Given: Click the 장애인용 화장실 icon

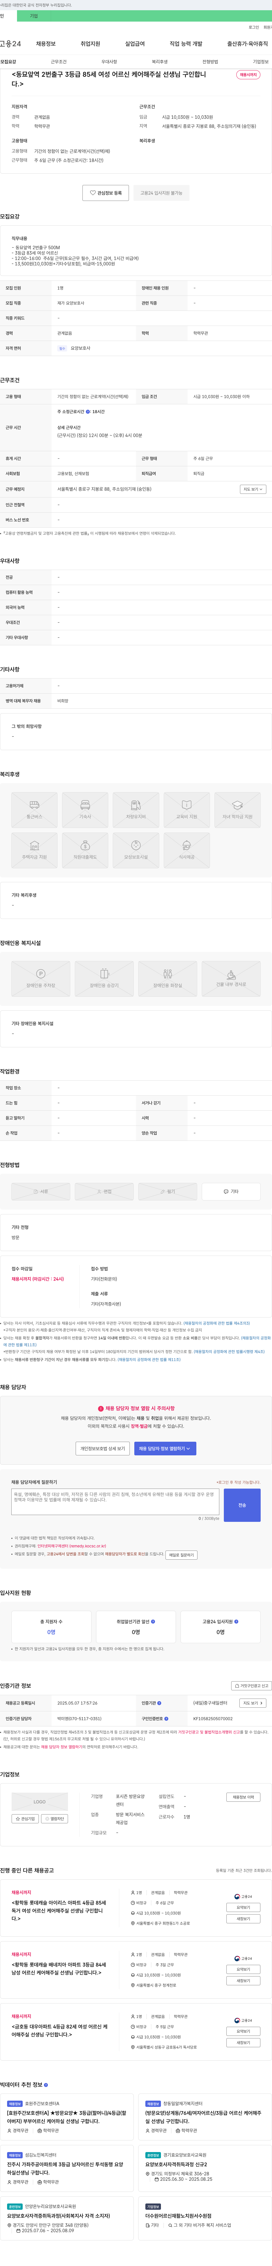Looking at the screenshot, I should pyautogui.click(x=167, y=978).
